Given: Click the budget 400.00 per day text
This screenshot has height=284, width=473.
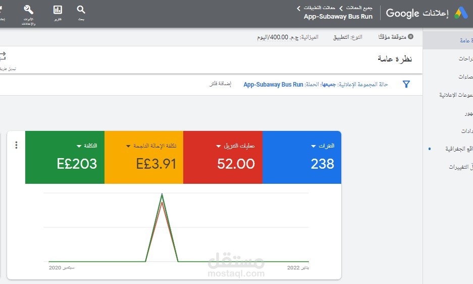Looking at the screenshot, I should point(287,37).
